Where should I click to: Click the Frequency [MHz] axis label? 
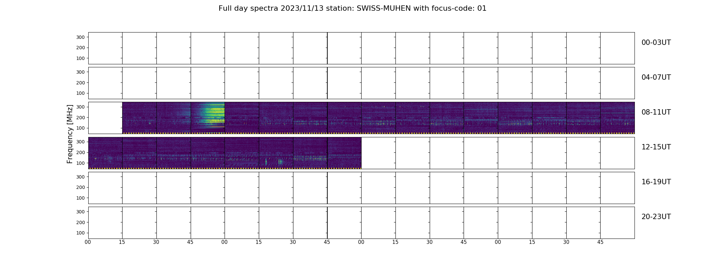coord(70,134)
